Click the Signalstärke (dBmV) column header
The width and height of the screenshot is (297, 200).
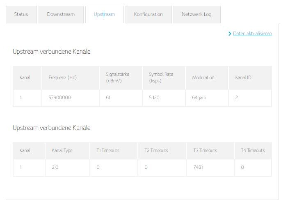114,77
